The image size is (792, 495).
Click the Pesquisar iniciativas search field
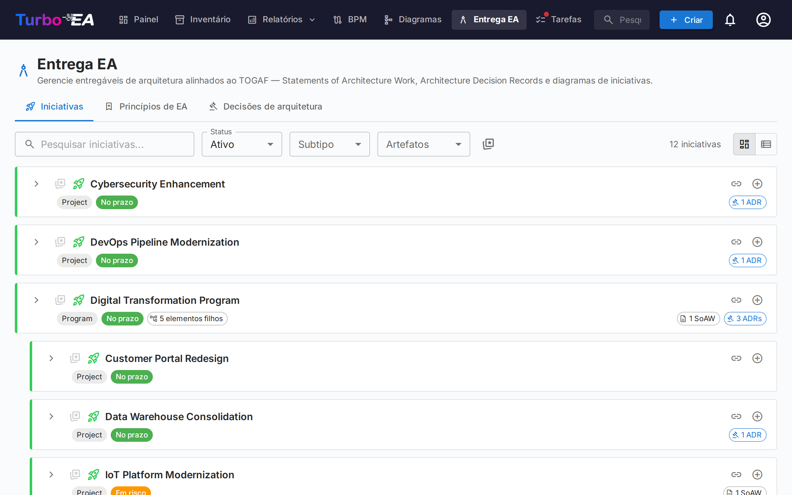(x=105, y=144)
